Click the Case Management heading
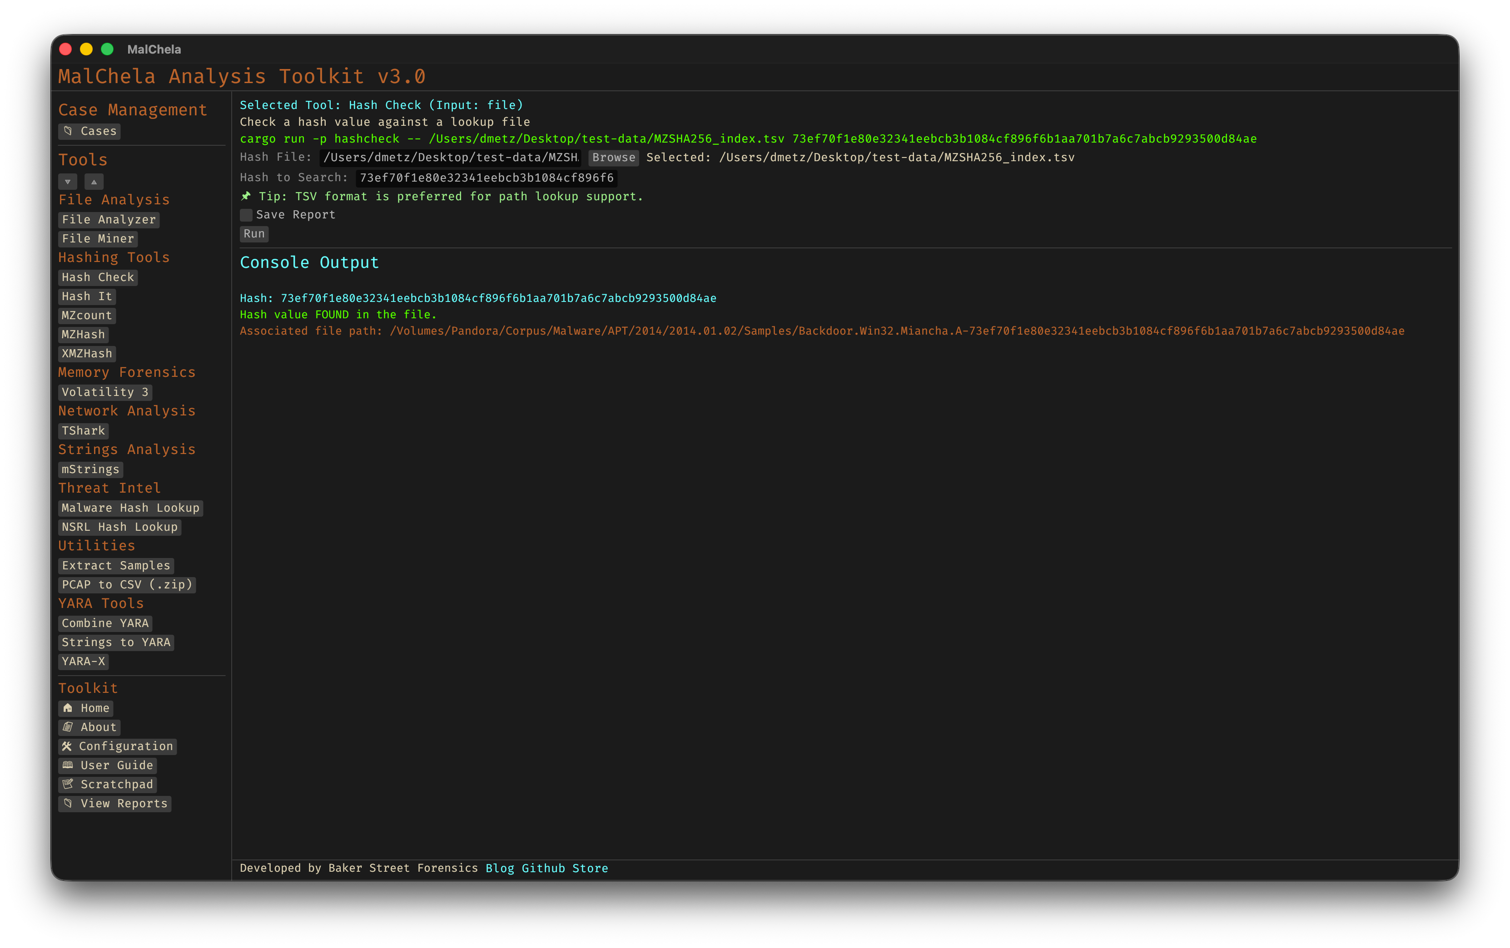 [x=133, y=110]
